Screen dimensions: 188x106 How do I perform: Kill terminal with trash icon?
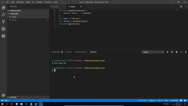[177, 52]
